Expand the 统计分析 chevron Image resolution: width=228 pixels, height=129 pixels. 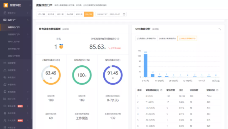pos(28,99)
